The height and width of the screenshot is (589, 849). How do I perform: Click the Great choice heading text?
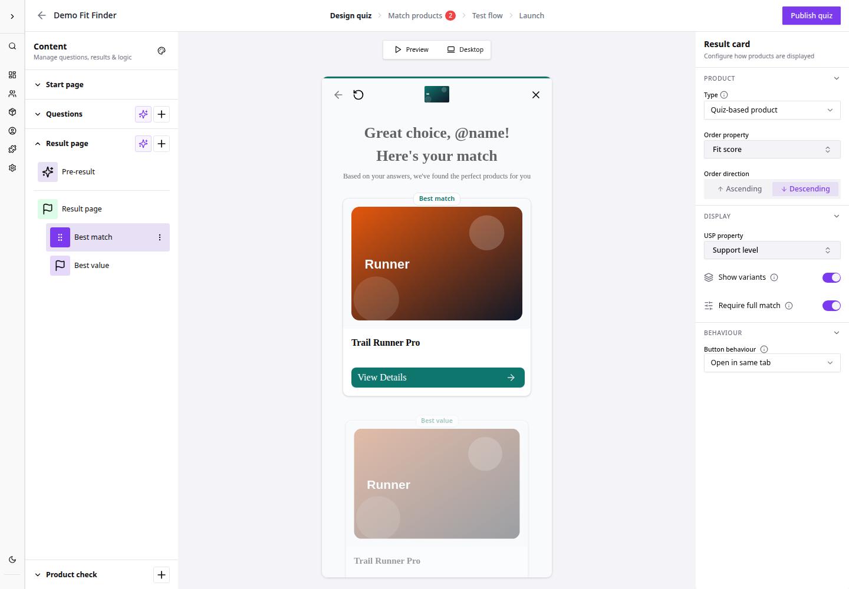pos(437,144)
